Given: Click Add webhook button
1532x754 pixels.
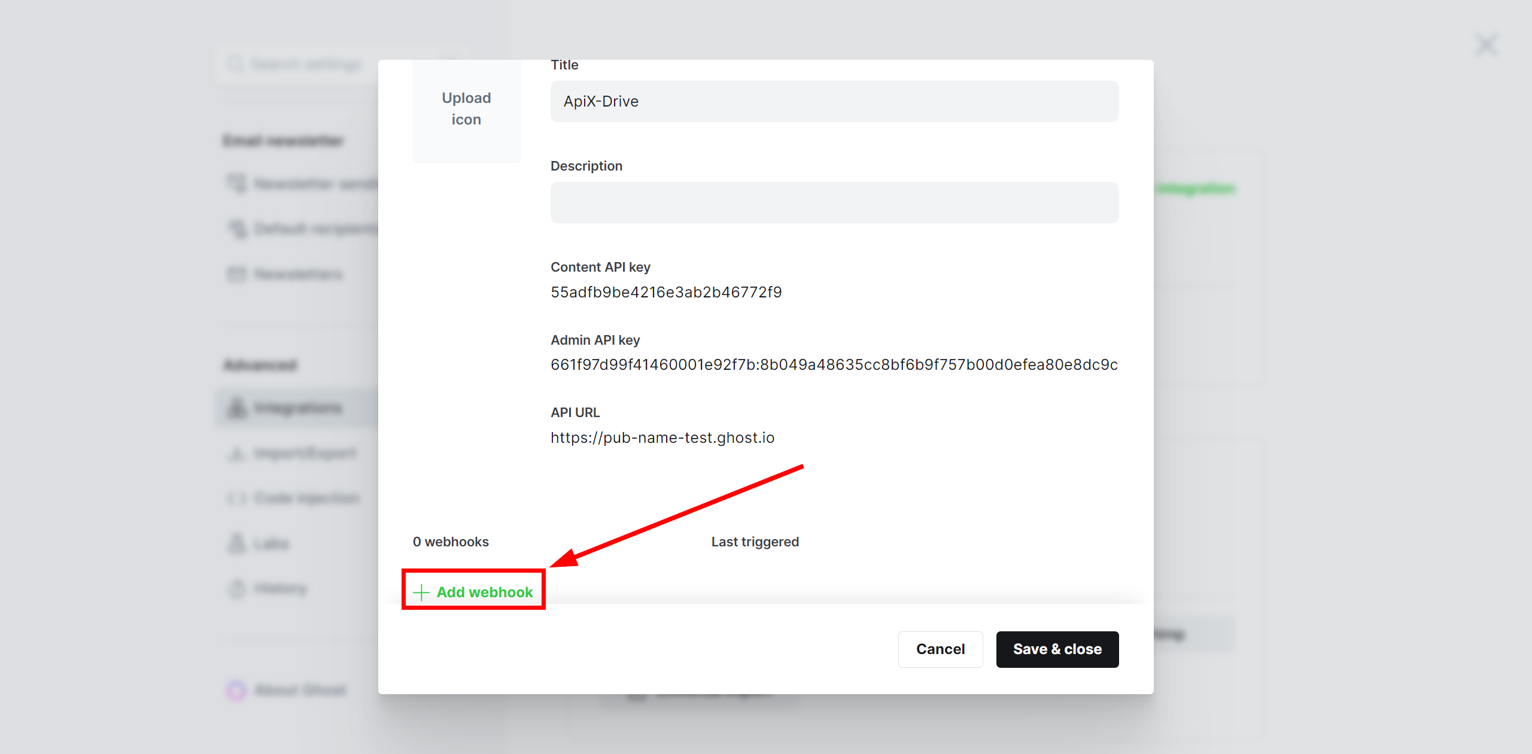Looking at the screenshot, I should (473, 591).
